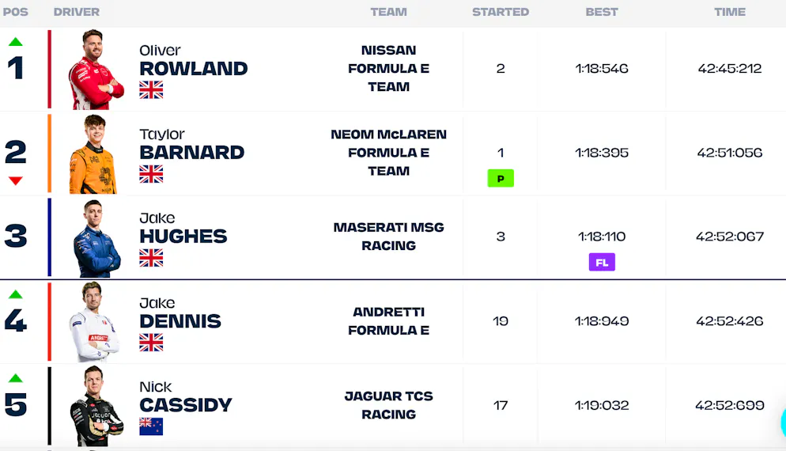
Task: Click the BEST column header
Action: 602,12
